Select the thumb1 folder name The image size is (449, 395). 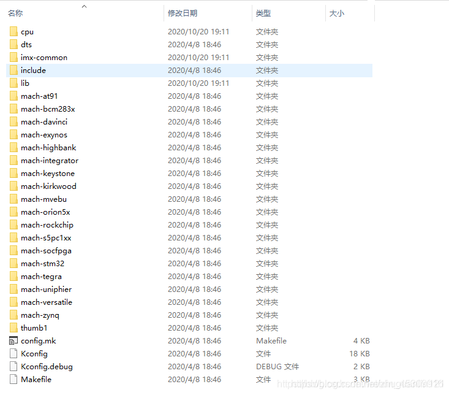point(34,328)
